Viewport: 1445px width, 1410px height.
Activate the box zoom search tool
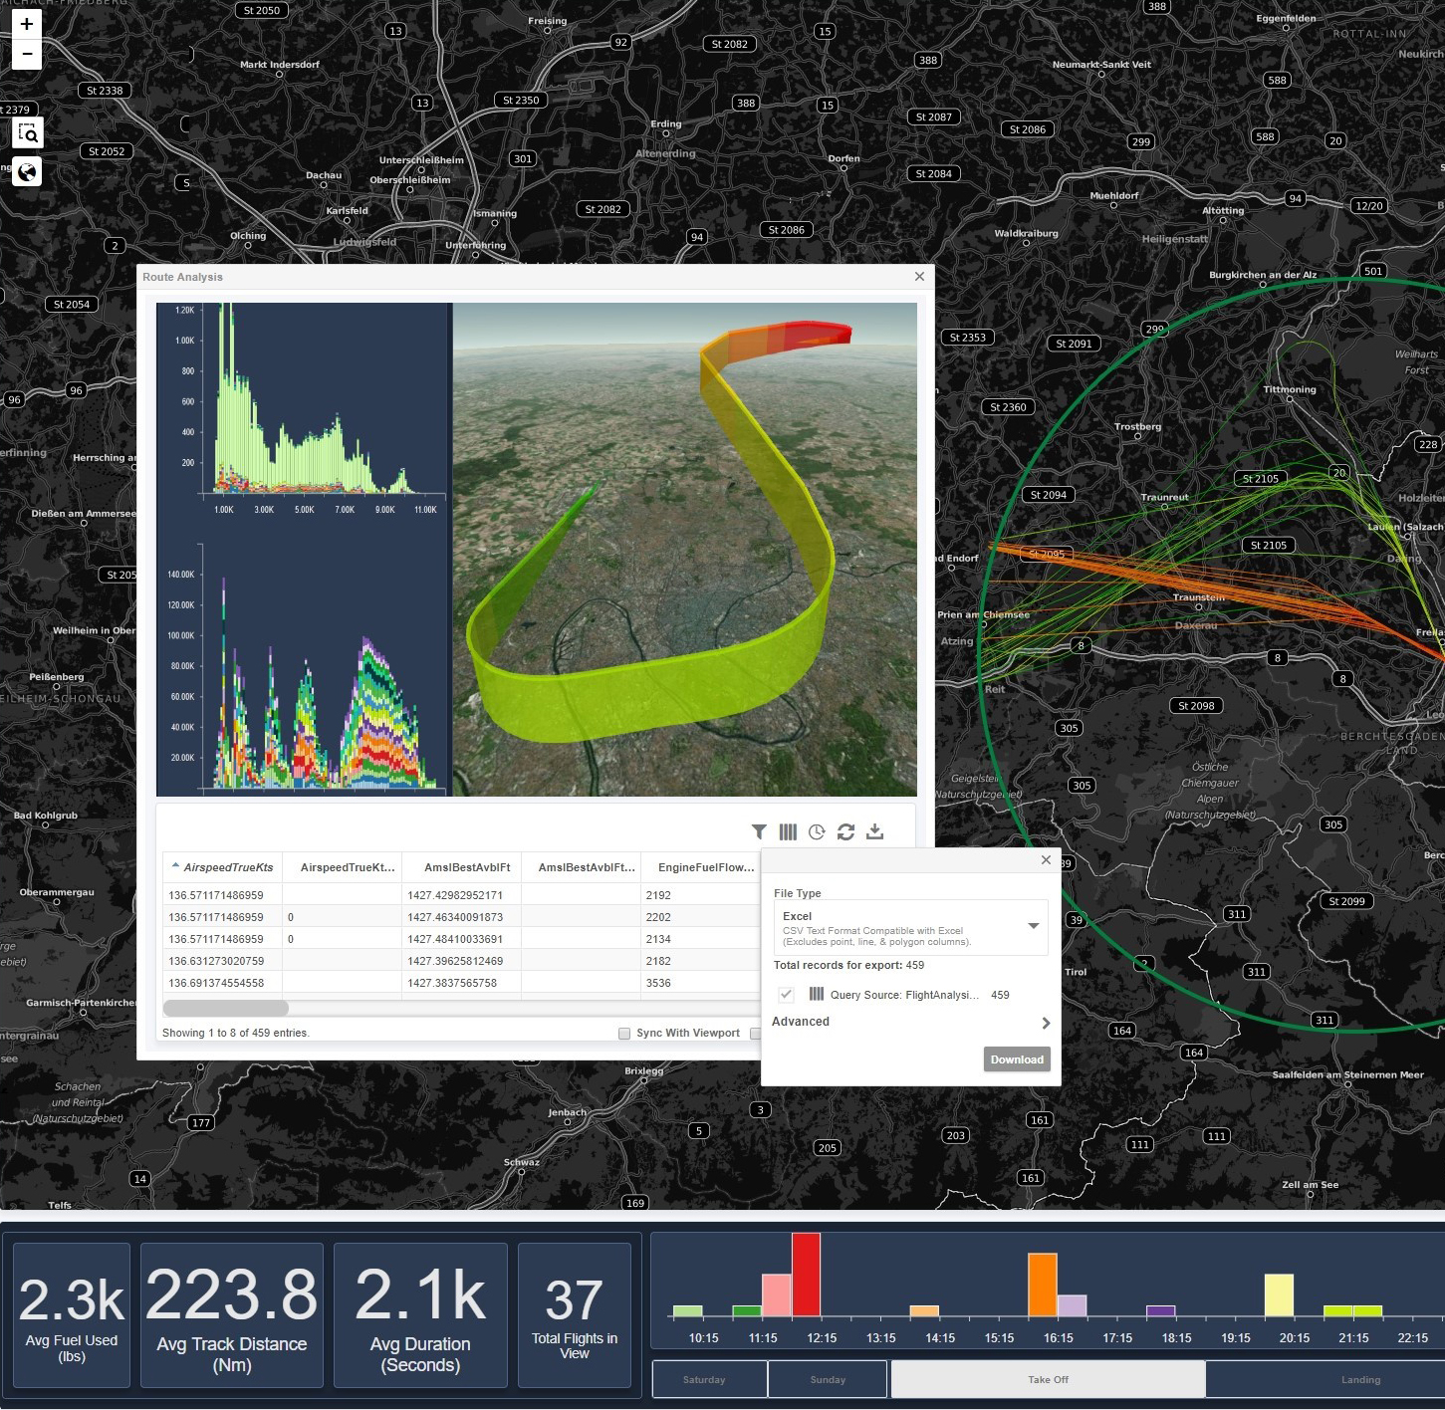(28, 133)
